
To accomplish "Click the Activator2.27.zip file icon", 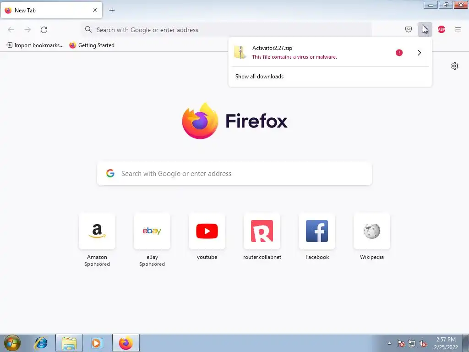I will 240,52.
